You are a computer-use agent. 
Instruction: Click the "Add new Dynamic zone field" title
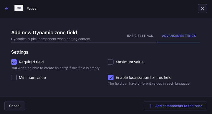[x=44, y=33]
